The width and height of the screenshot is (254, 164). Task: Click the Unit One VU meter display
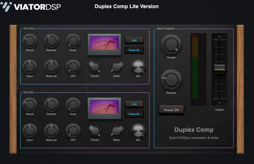pos(104,44)
